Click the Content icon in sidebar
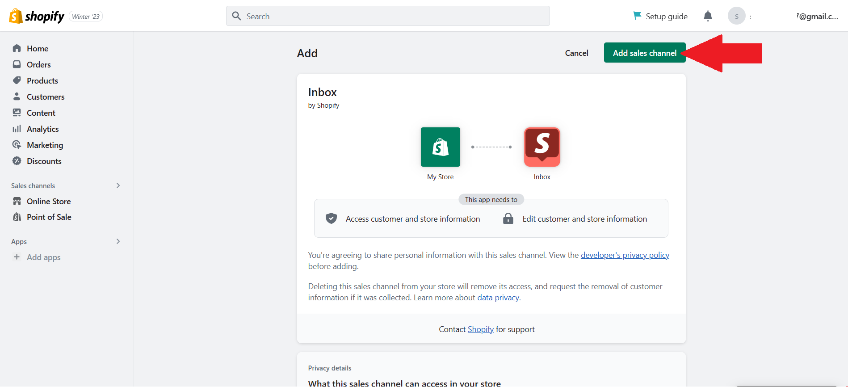The height and width of the screenshot is (387, 848). tap(17, 113)
